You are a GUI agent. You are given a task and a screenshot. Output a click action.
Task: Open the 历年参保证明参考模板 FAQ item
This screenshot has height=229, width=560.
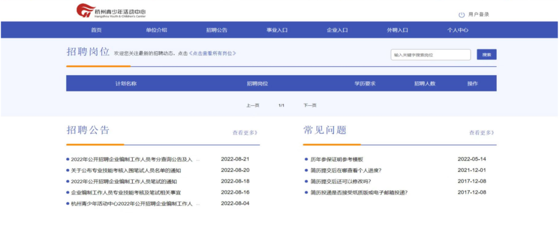click(x=337, y=160)
